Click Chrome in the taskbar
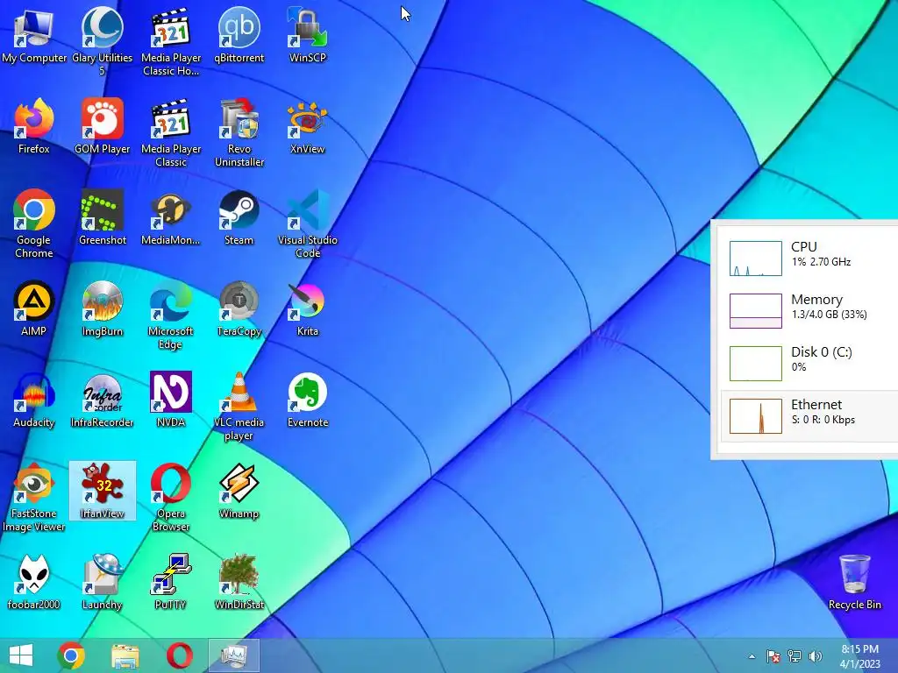This screenshot has width=898, height=673. click(71, 655)
